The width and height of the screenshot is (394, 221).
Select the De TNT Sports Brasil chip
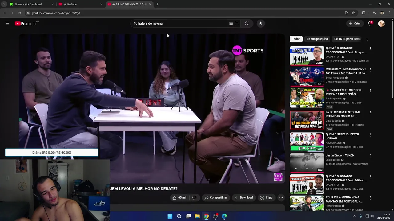click(x=347, y=39)
